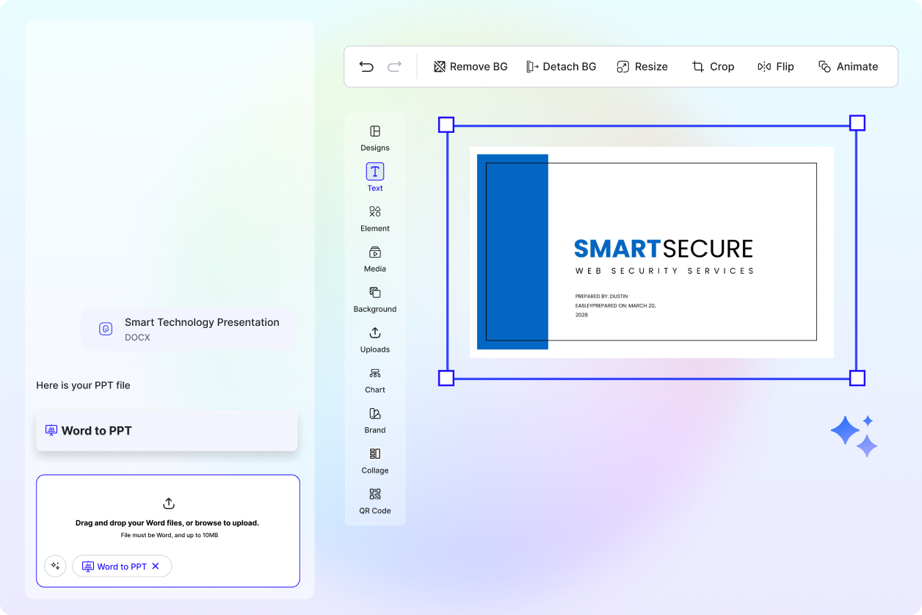Viewport: 922px width, 615px height.
Task: Open the Chart panel
Action: pos(375,380)
